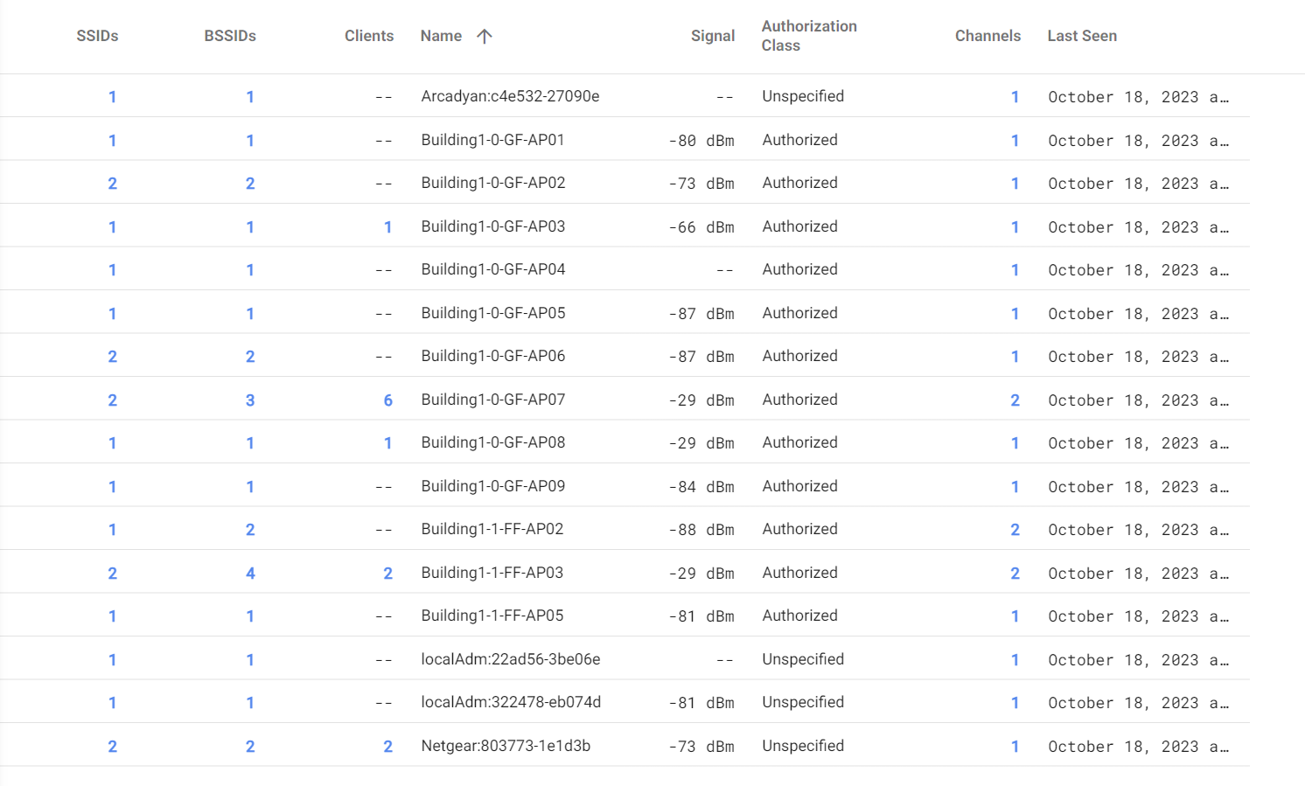1305x786 pixels.
Task: Open BSSIDs count 2 for Netgear:803773-1e1d3b
Action: coord(250,747)
